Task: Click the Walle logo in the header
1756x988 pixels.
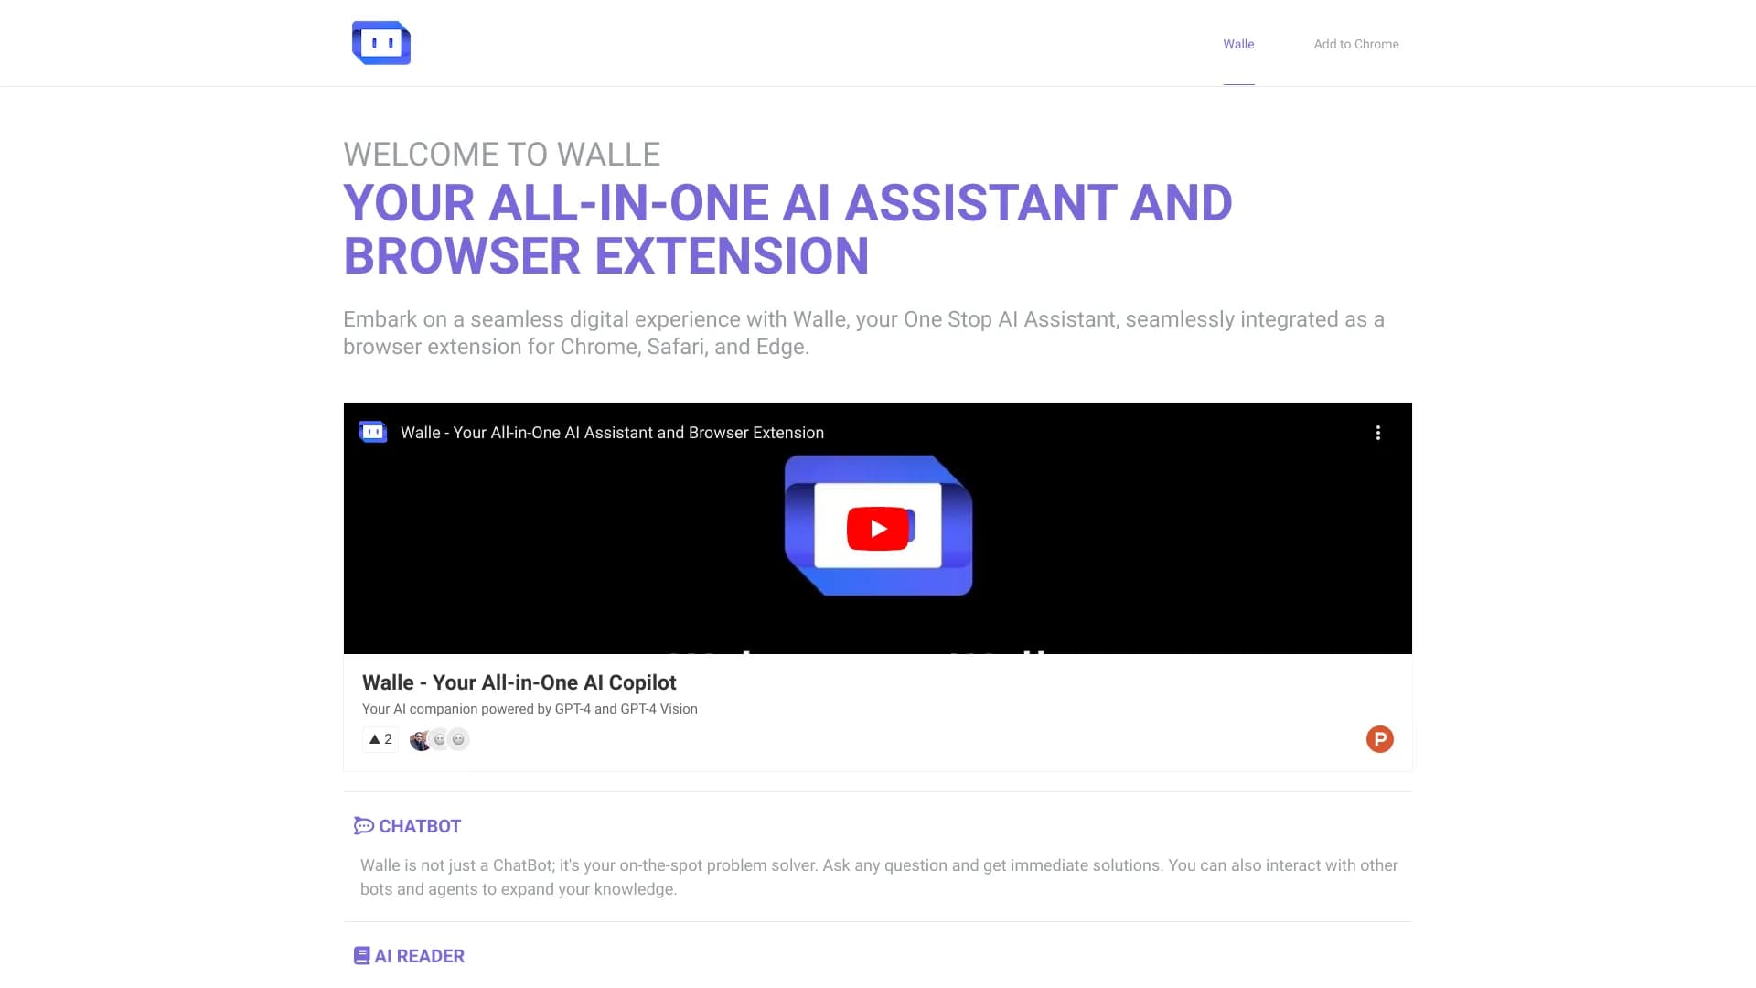Action: pyautogui.click(x=381, y=42)
